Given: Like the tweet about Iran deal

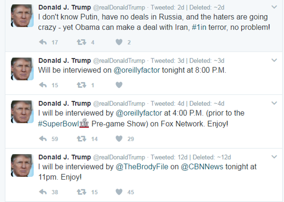Looking at the screenshot, I should 119,42.
